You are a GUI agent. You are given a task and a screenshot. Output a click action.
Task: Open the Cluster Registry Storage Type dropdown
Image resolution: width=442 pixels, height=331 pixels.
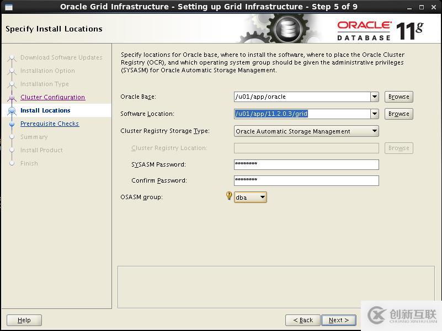(306, 131)
